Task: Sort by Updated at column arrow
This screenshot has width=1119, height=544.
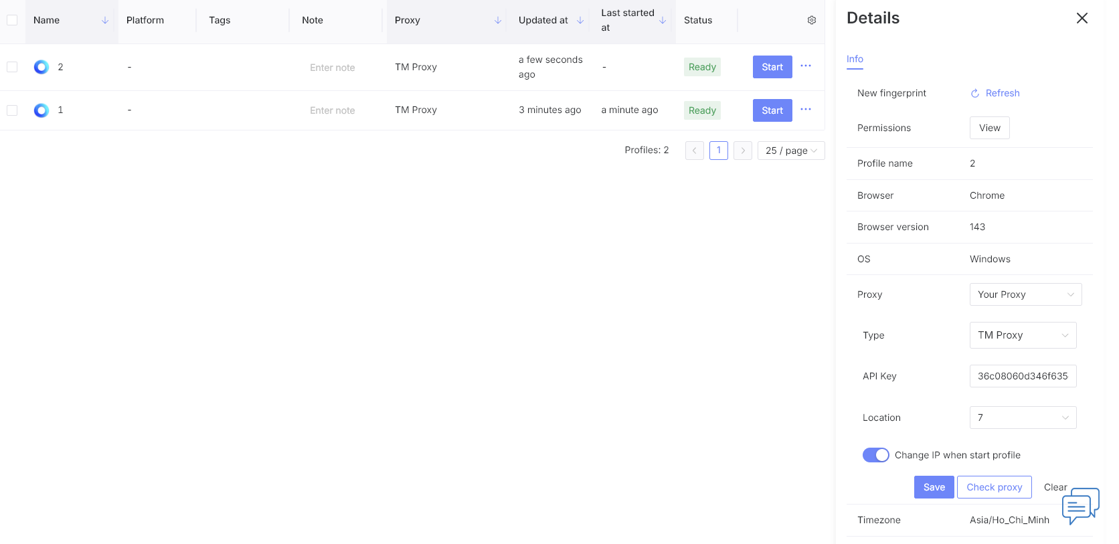Action: pyautogui.click(x=580, y=20)
